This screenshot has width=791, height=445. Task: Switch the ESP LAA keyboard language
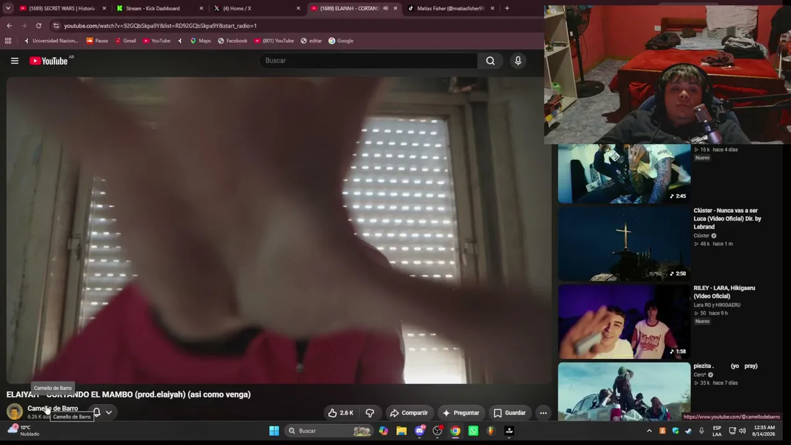pos(717,431)
